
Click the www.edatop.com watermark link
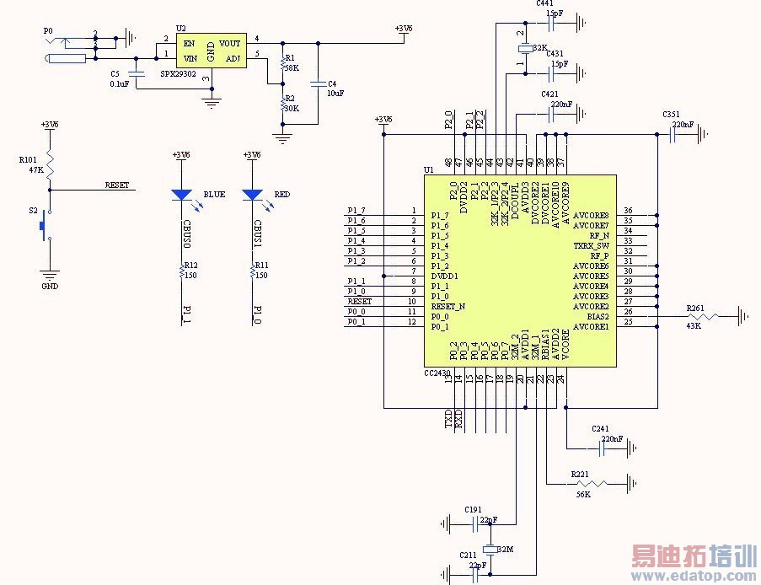tap(694, 576)
